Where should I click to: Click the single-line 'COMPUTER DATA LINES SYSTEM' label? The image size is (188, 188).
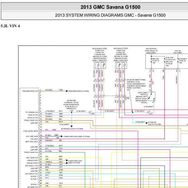77,137
